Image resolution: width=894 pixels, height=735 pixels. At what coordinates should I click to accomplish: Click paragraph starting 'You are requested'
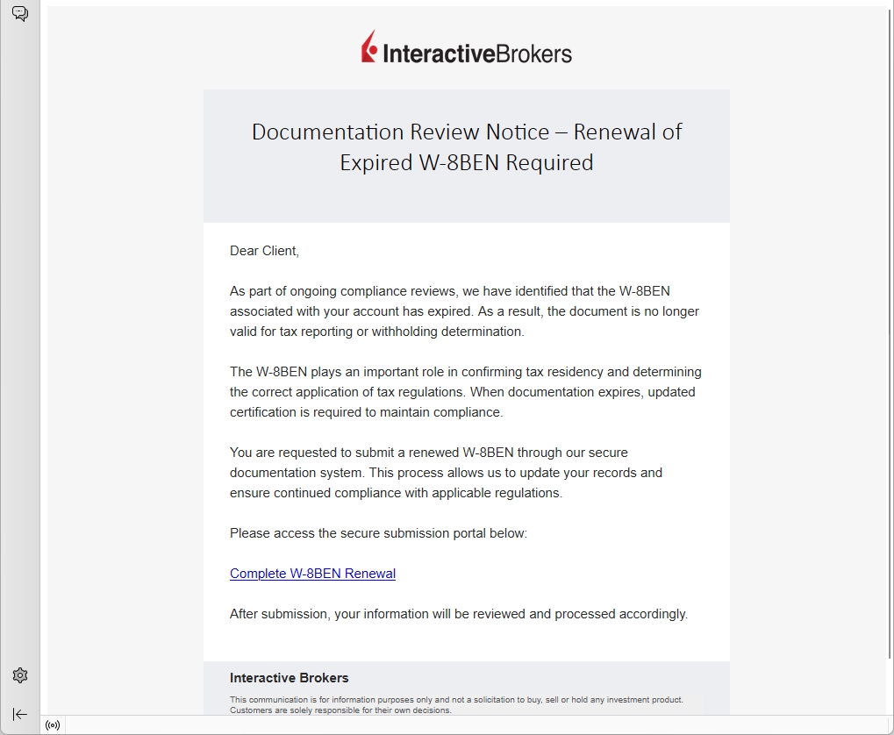click(446, 473)
